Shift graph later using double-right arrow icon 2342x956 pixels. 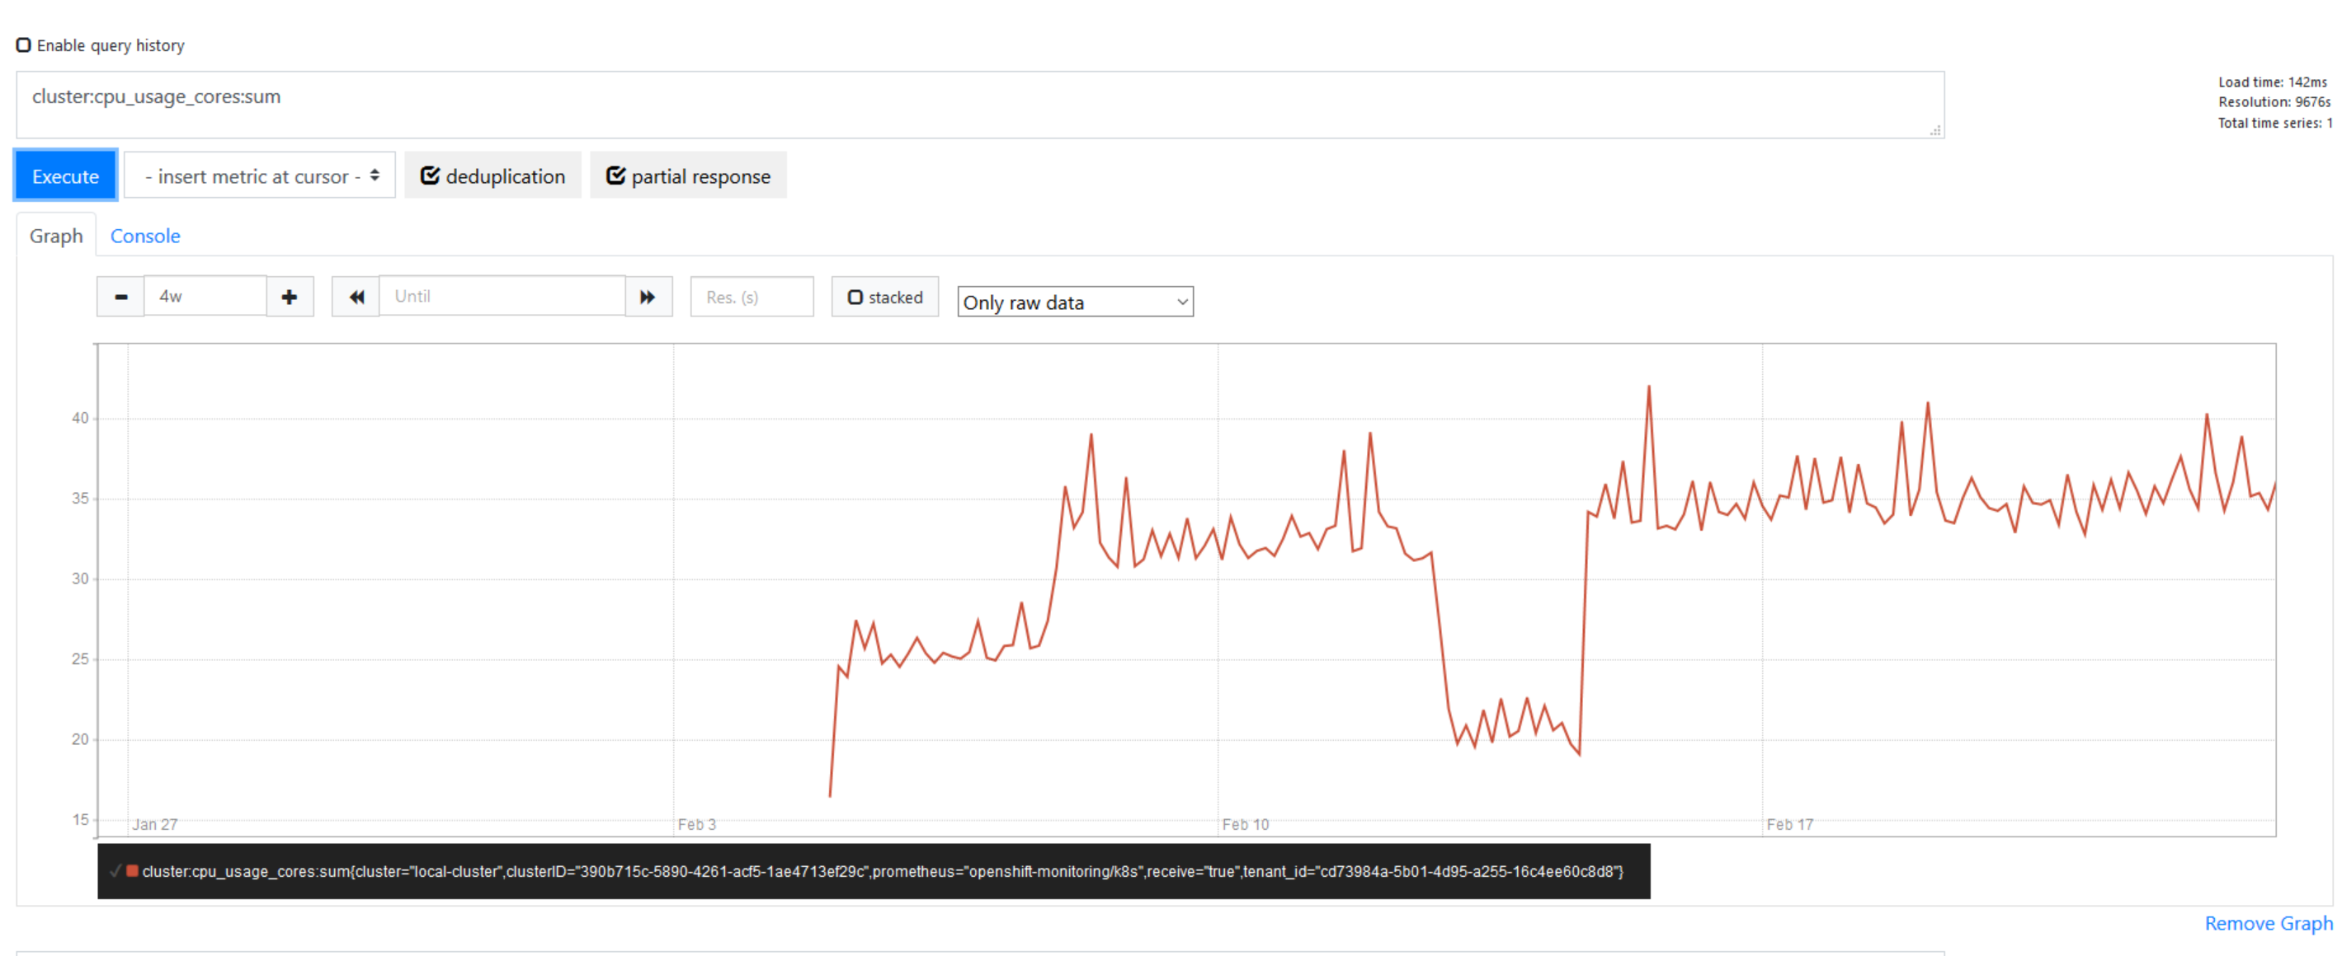click(648, 296)
